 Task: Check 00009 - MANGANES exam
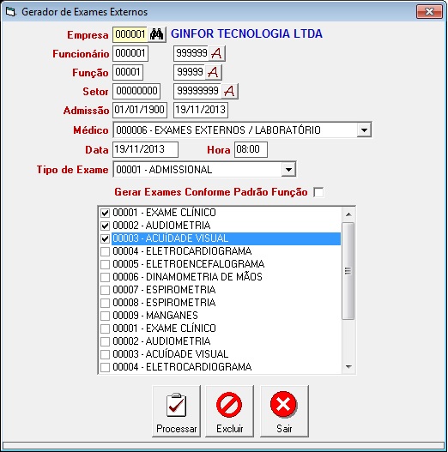(x=105, y=316)
